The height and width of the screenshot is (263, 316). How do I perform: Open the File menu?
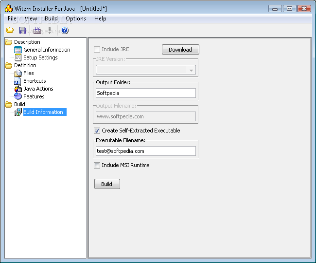12,19
